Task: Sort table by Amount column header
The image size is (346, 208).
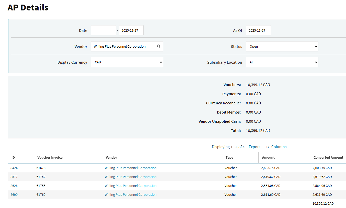Action: pos(268,158)
